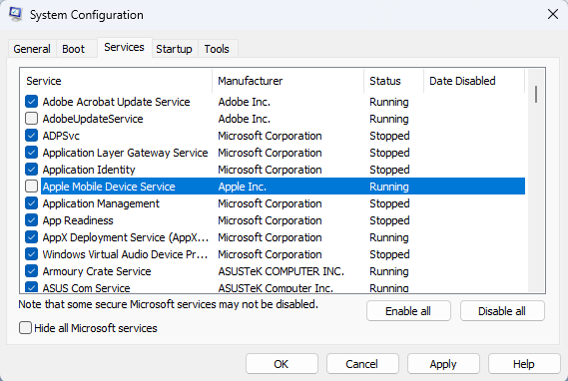This screenshot has height=381, width=568.
Task: Click the Cancel button
Action: [362, 364]
